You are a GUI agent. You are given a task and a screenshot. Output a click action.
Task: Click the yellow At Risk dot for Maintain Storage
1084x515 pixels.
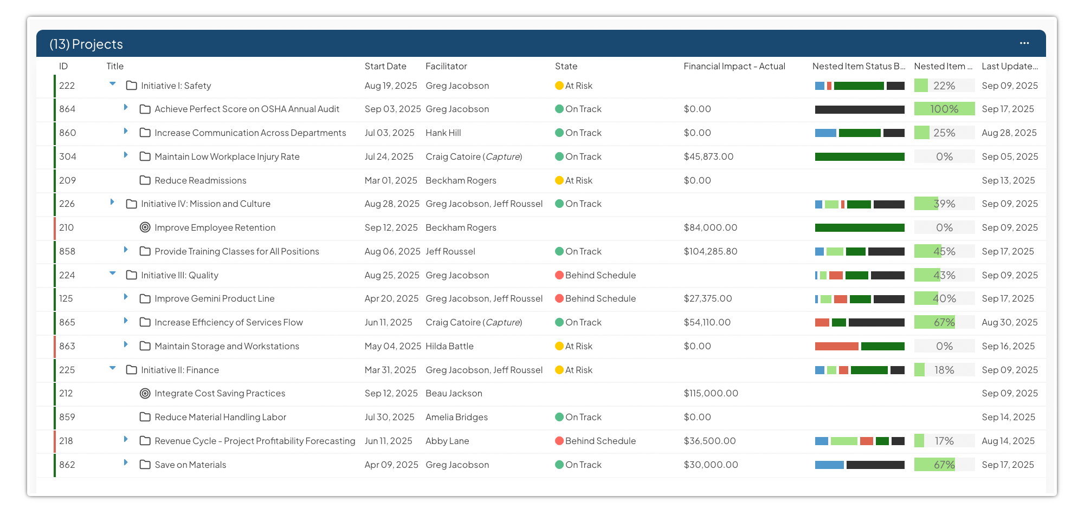point(559,346)
